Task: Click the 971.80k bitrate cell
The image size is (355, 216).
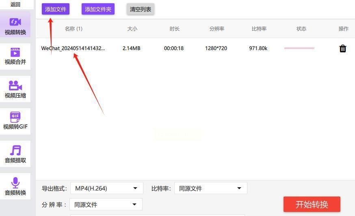Action: pos(258,48)
